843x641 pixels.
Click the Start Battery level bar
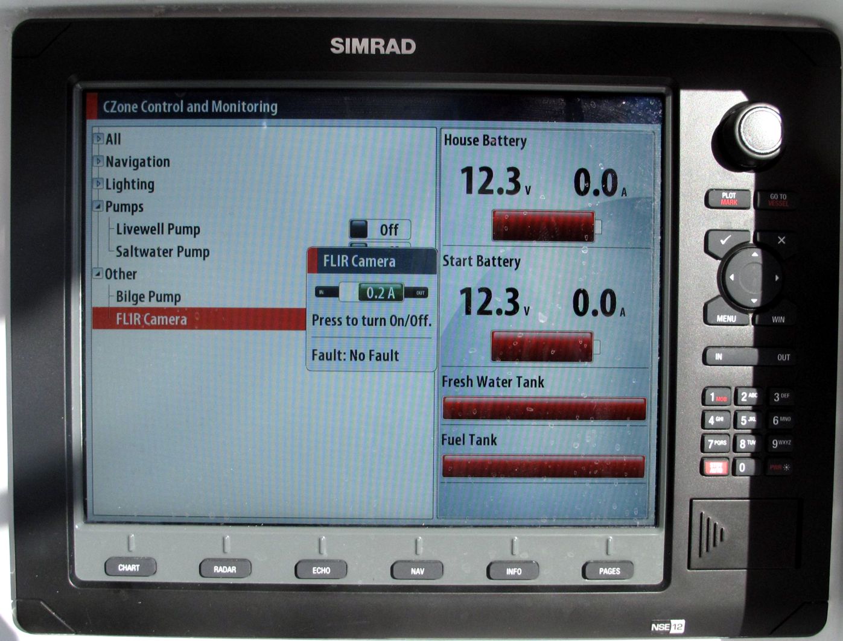543,347
